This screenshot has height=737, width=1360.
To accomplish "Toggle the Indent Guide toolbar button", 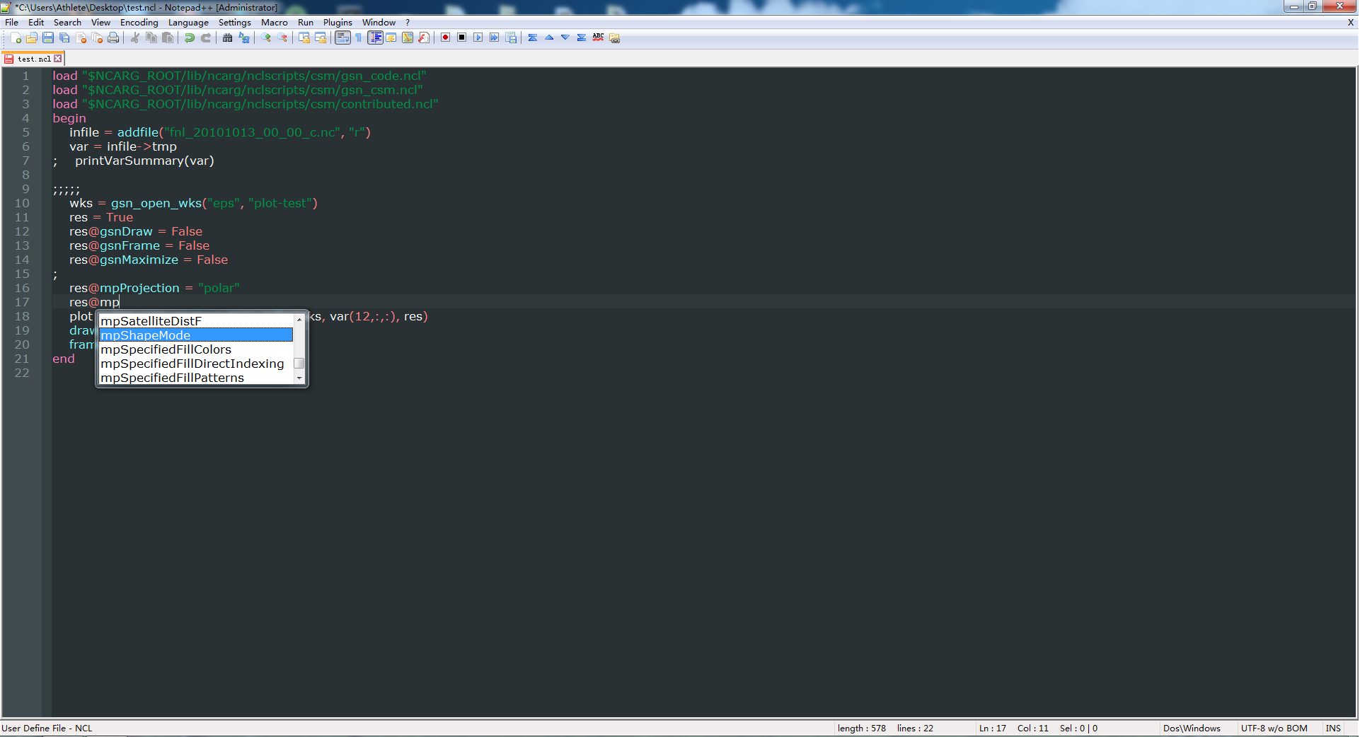I will pos(375,38).
